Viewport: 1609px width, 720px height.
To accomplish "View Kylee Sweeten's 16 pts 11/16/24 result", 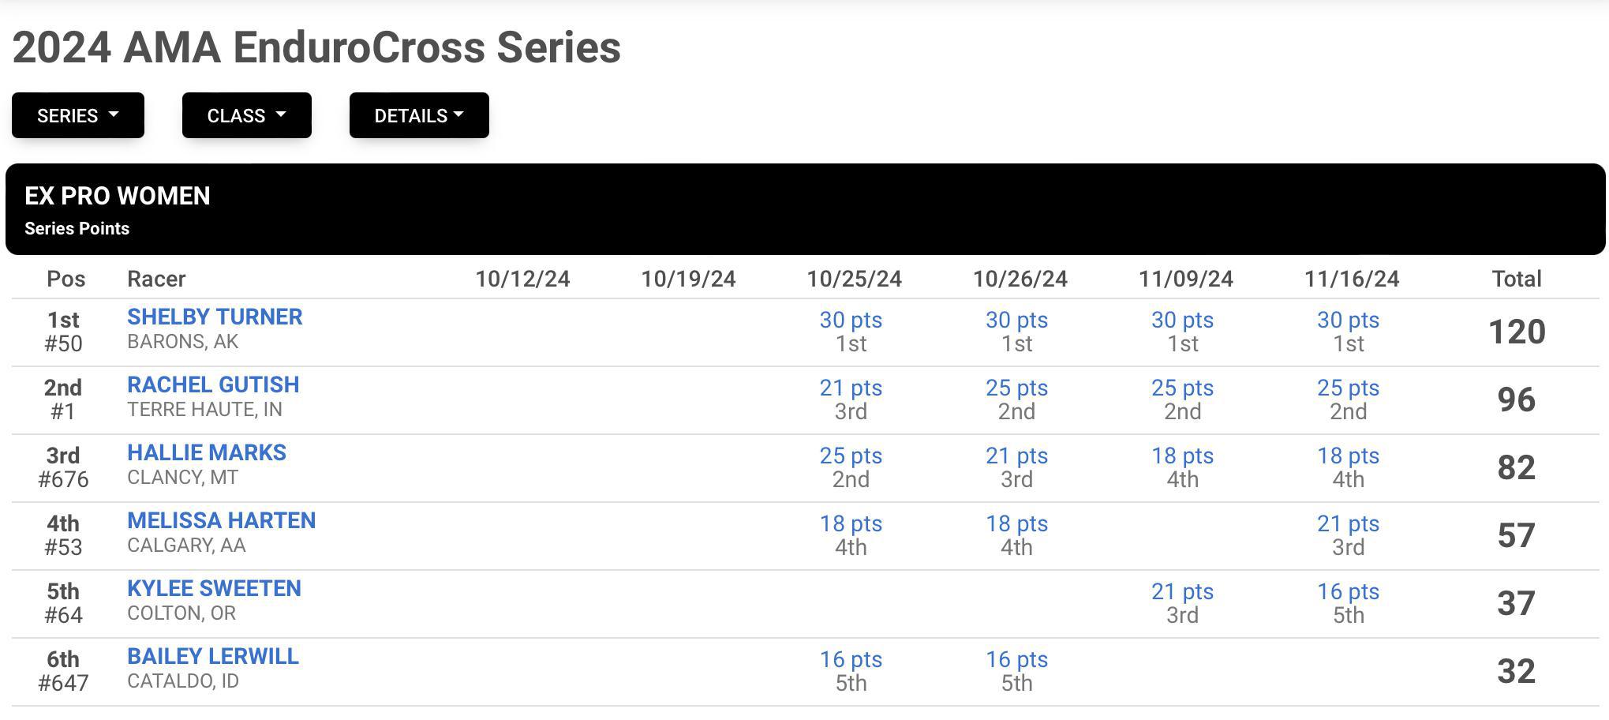I will pos(1348,591).
